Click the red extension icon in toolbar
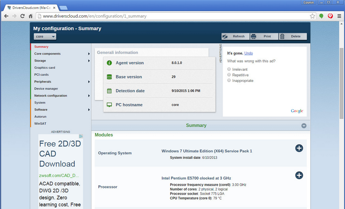 [x=330, y=16]
